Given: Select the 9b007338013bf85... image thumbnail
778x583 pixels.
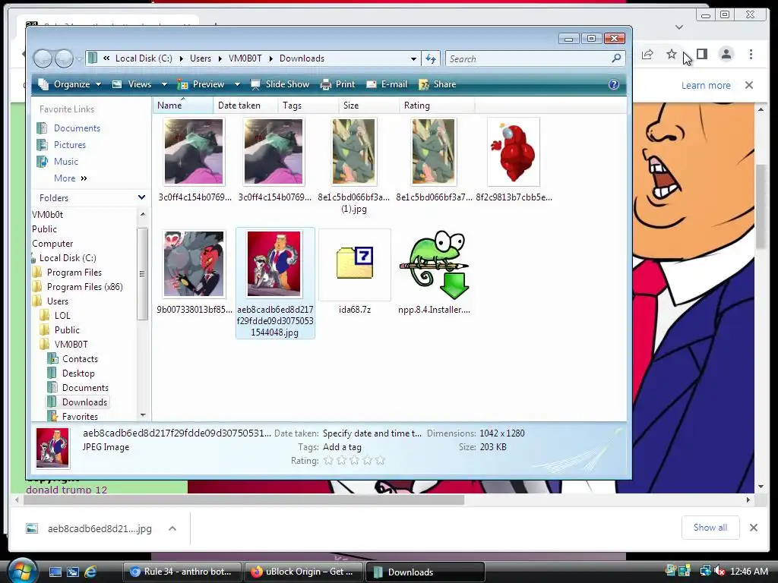Looking at the screenshot, I should click(x=194, y=263).
